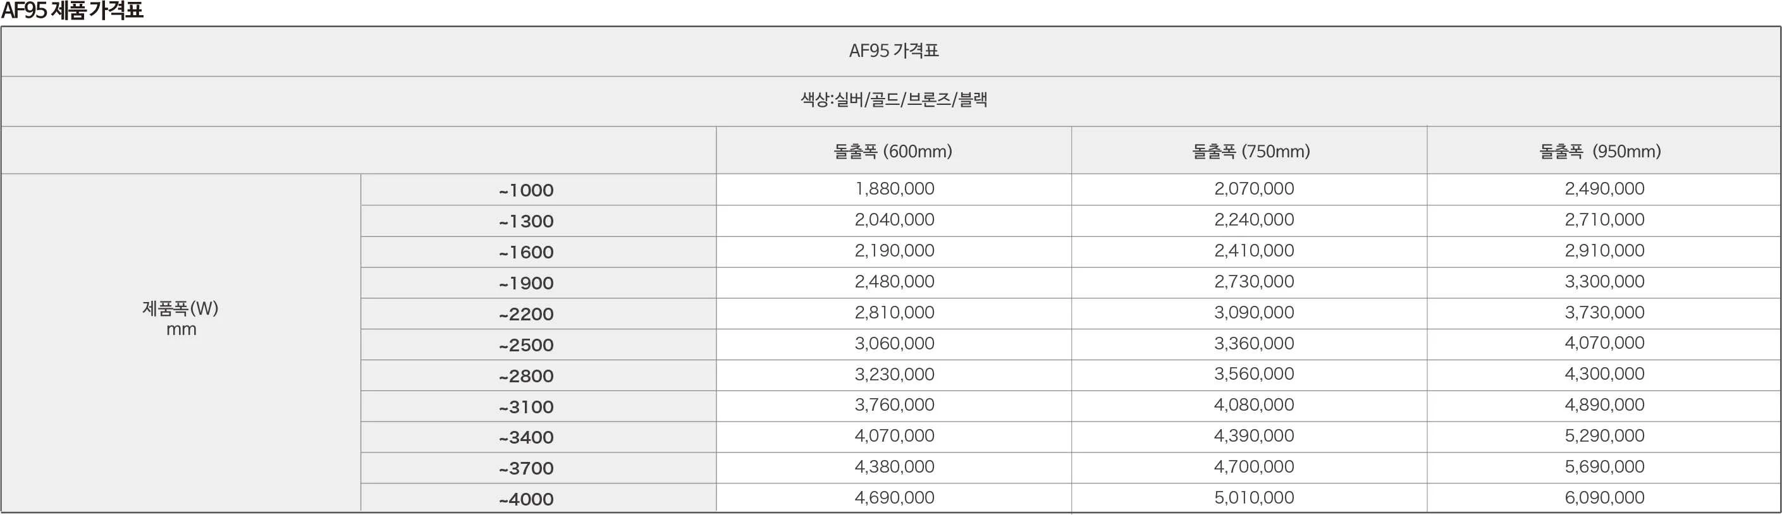Click the 제품폭(W) mm row header

pos(181,343)
